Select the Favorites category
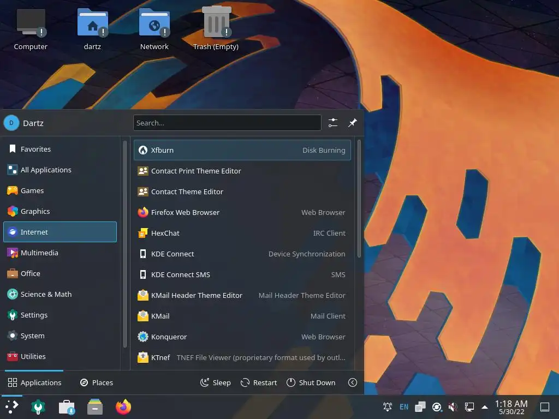Image resolution: width=559 pixels, height=419 pixels. 60,149
